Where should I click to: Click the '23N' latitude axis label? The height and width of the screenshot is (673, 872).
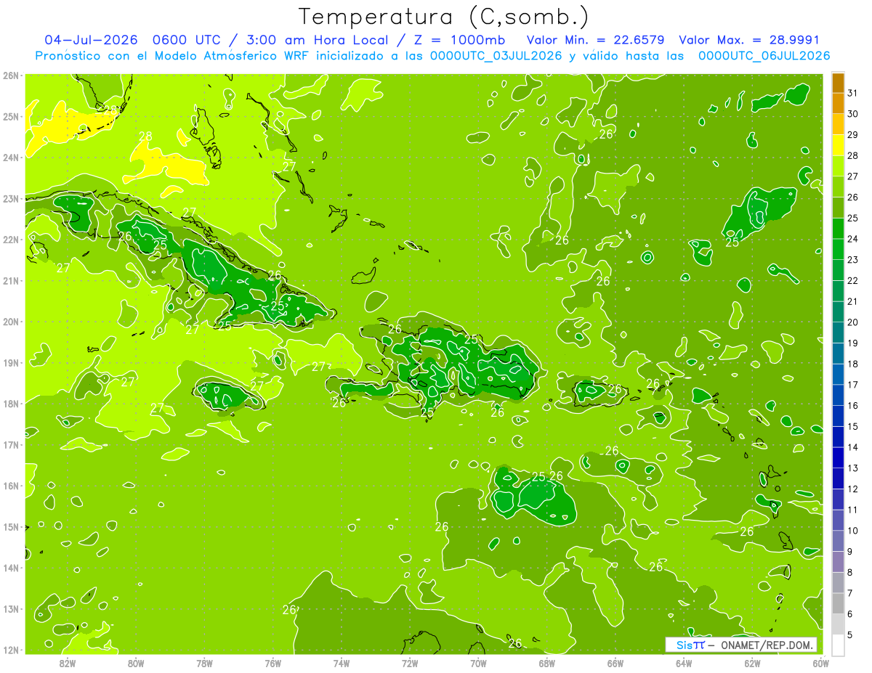[x=12, y=198]
